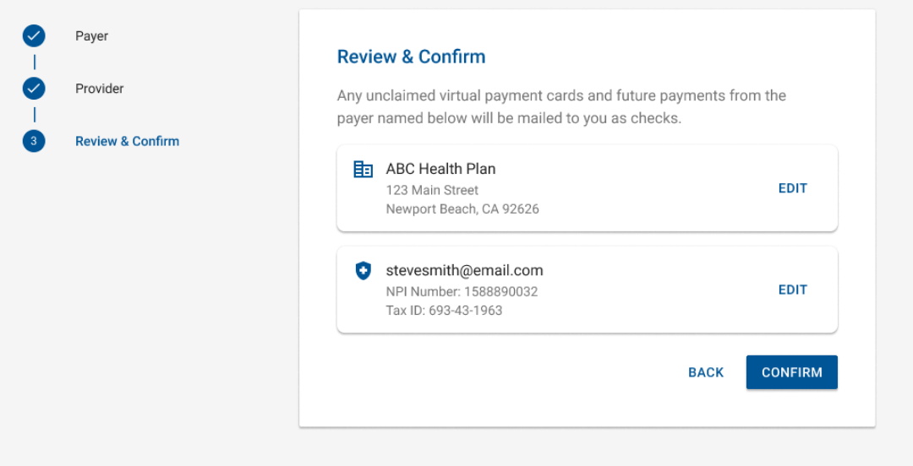Click the 123 Main Street address line
The image size is (913, 466).
[x=432, y=190]
